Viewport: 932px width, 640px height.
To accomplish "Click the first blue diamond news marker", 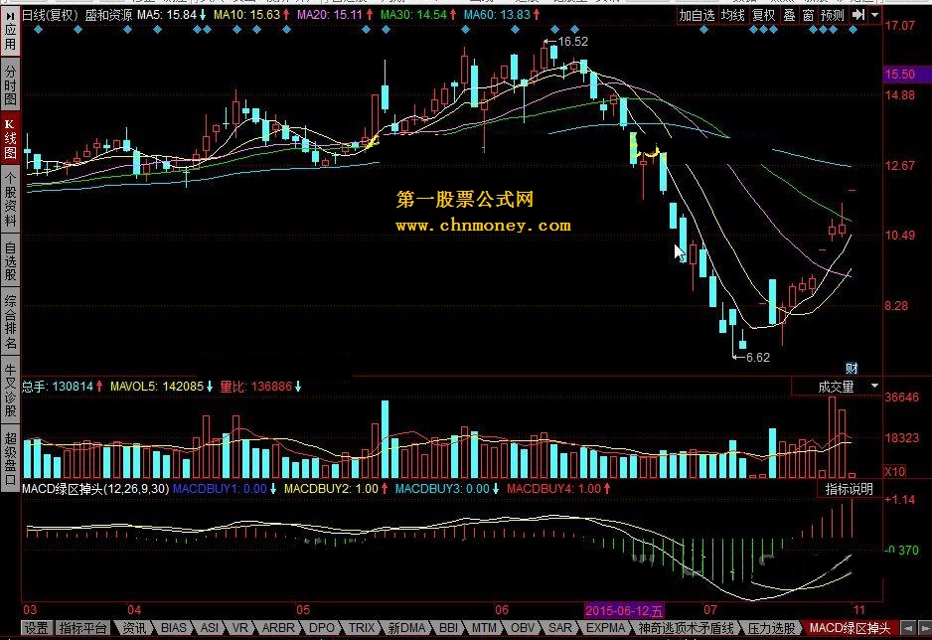I will point(38,29).
